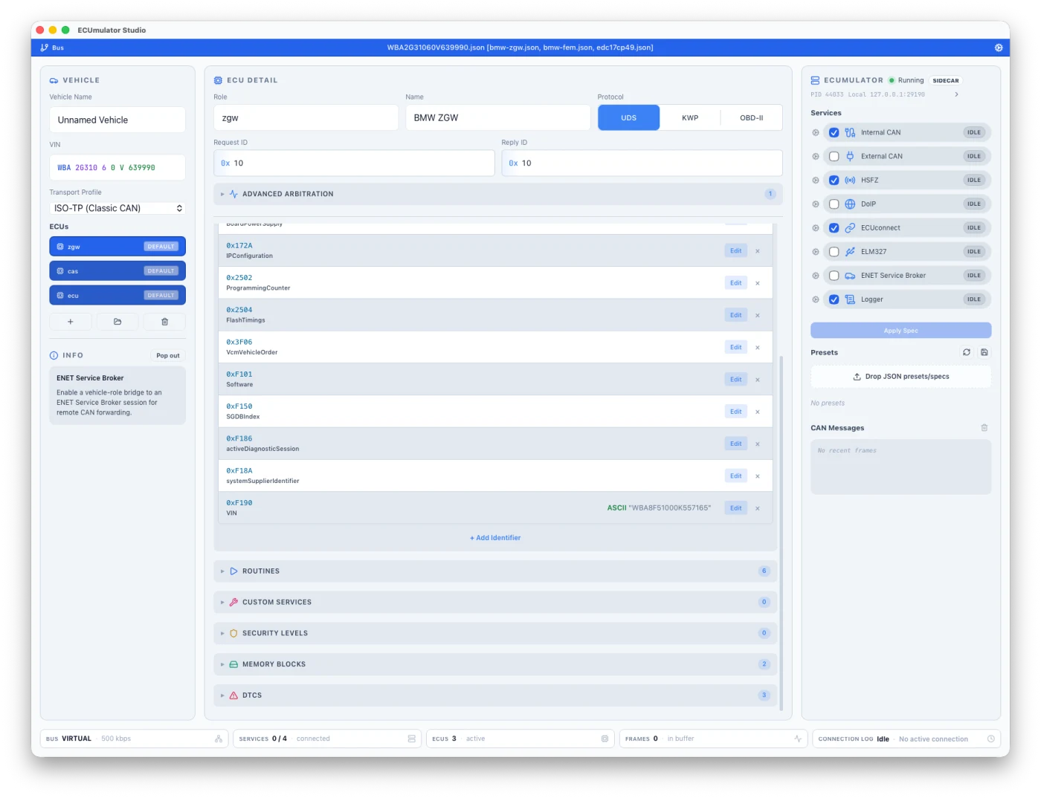Enable the ELM327 service checkbox

point(834,251)
